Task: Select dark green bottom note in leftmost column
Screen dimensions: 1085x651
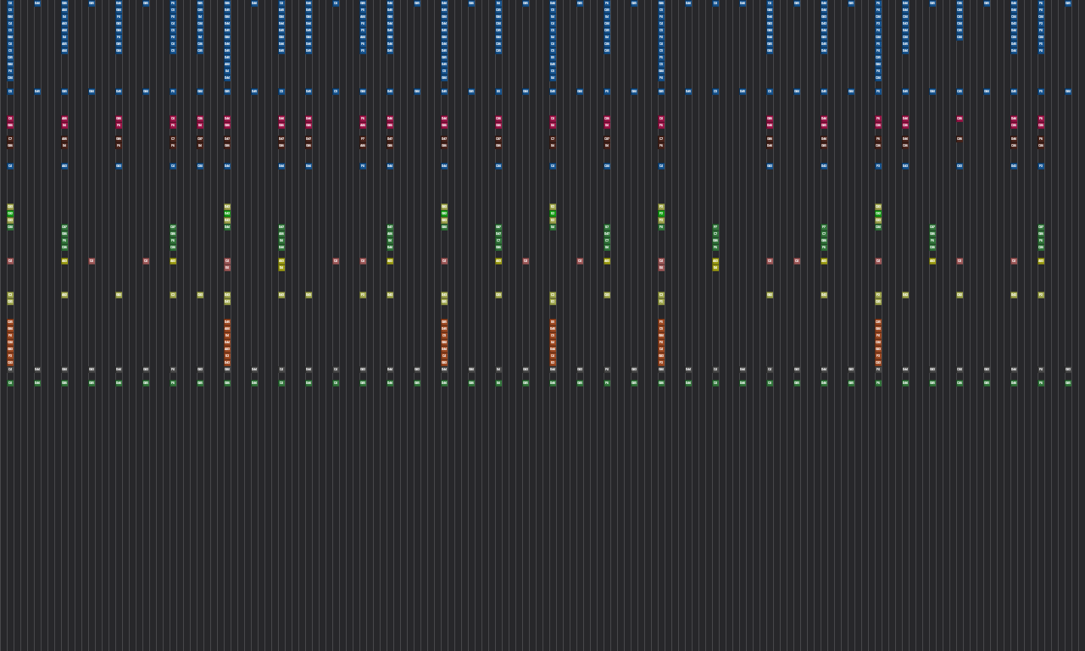Action: tap(10, 383)
